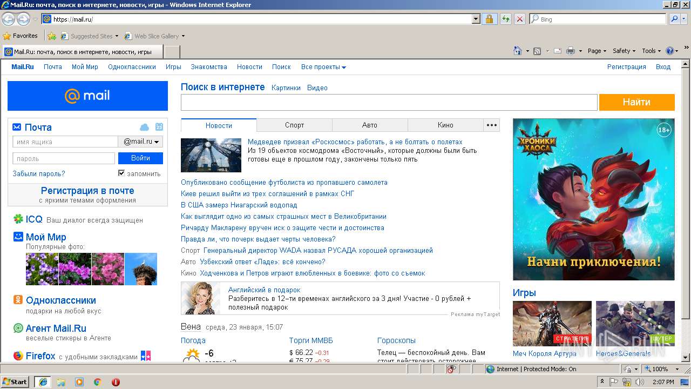Open Internet Explorer from taskbar

click(x=43, y=381)
